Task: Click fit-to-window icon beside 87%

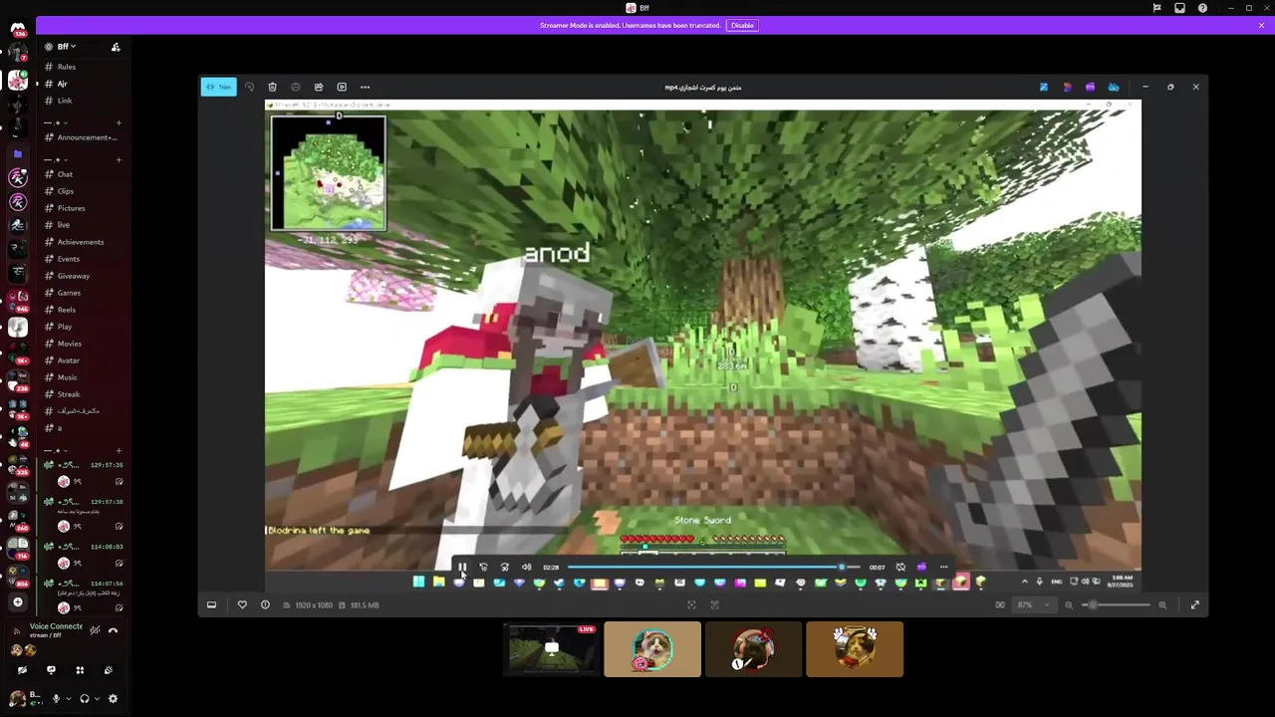Action: click(1000, 604)
